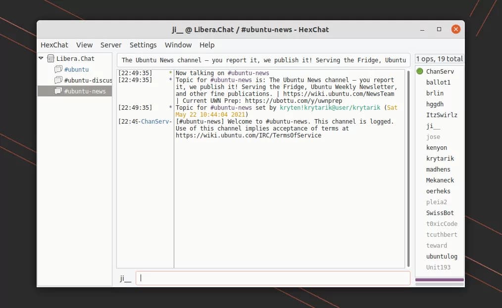
Task: Click the #ubuntu channel icon
Action: click(58, 70)
